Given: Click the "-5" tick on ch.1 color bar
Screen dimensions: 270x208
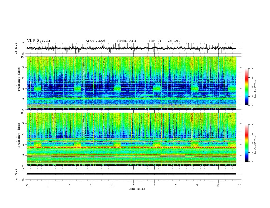Looking at the screenshot, I should 251,87.
